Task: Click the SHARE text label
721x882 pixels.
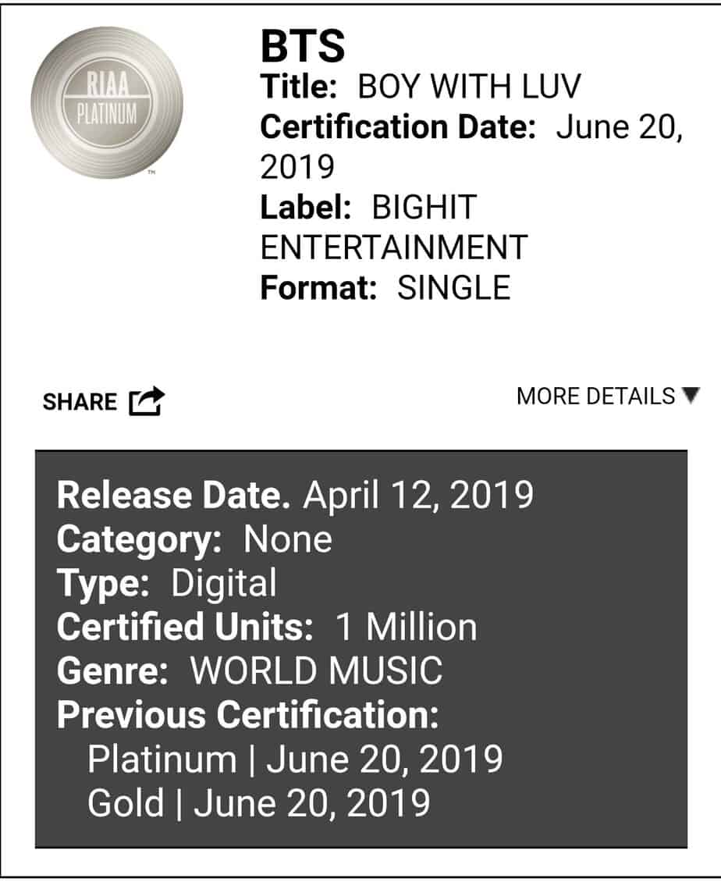Action: coord(80,403)
